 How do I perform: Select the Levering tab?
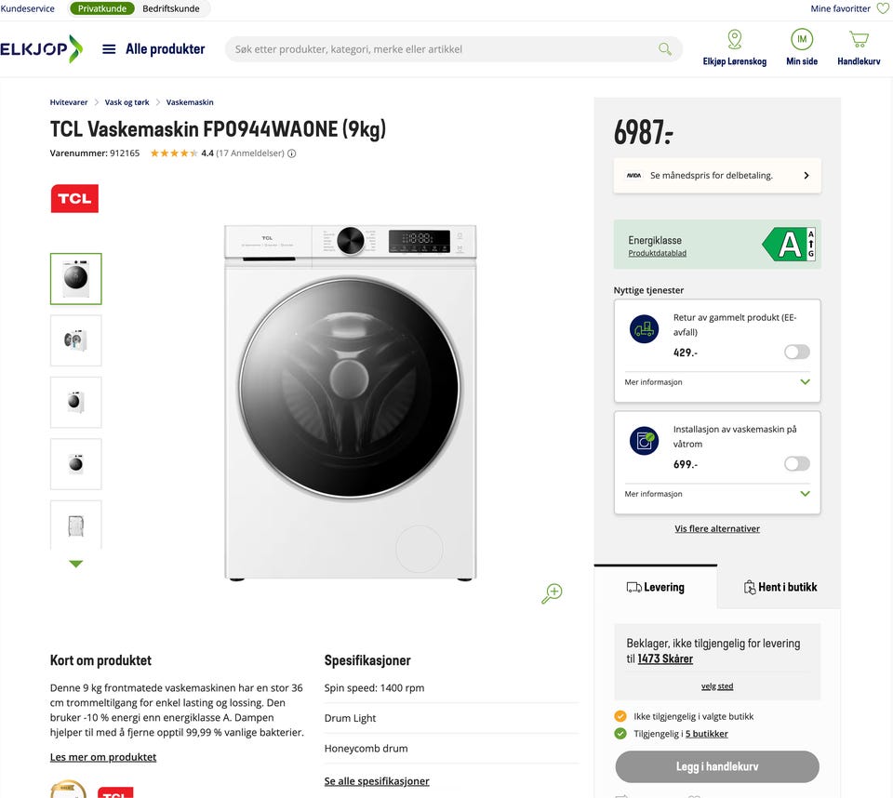pos(656,587)
